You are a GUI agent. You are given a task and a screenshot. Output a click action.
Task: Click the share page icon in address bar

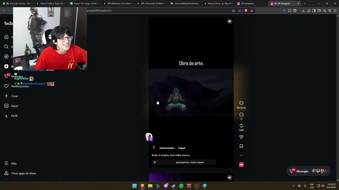tap(239, 11)
